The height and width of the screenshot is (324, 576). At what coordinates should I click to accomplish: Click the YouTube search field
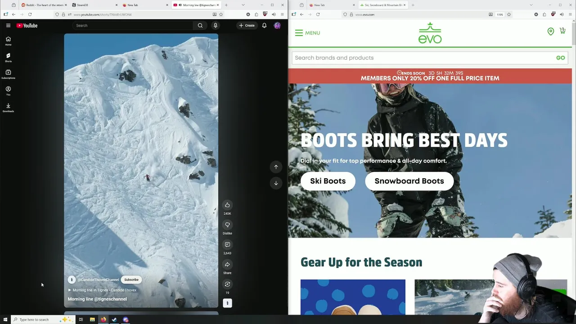pos(133,26)
